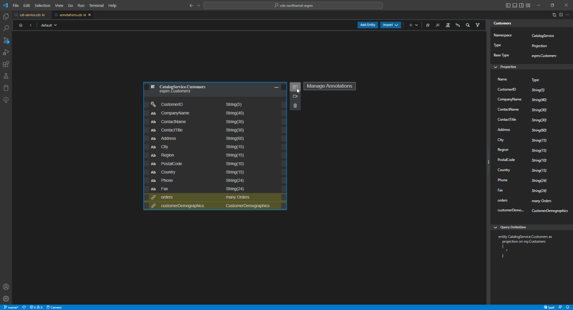Open Manage Annotations for the Customers entity
The image size is (573, 310).
pos(295,86)
